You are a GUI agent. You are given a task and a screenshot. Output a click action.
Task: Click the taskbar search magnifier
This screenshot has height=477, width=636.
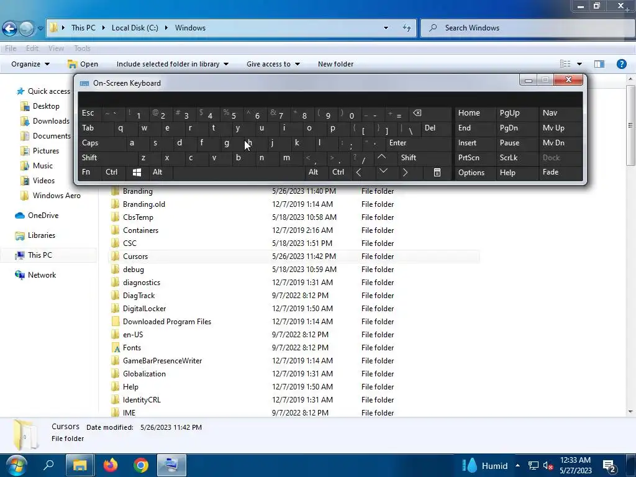pos(48,465)
